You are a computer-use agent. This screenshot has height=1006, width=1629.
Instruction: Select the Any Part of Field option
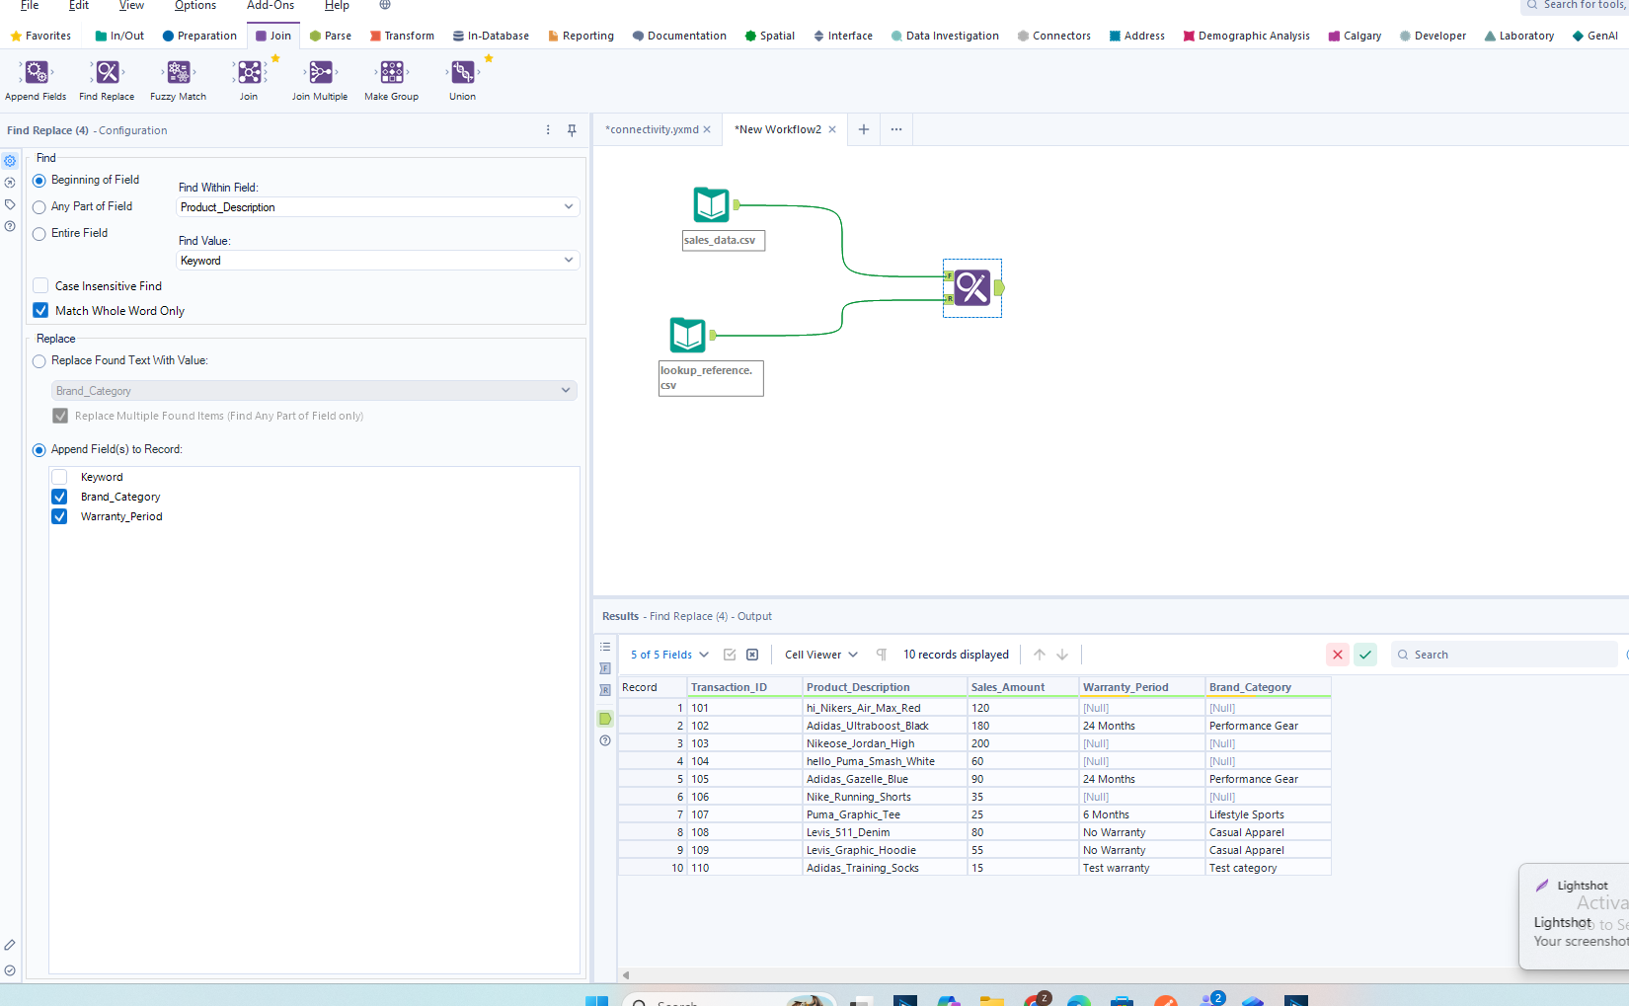point(39,207)
